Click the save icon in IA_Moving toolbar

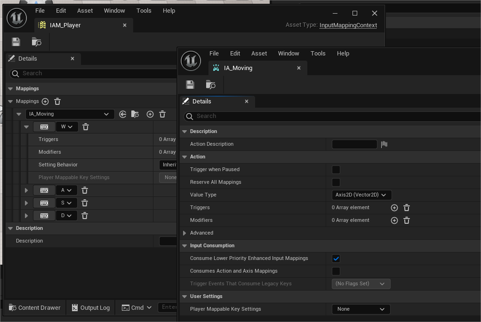pyautogui.click(x=190, y=85)
